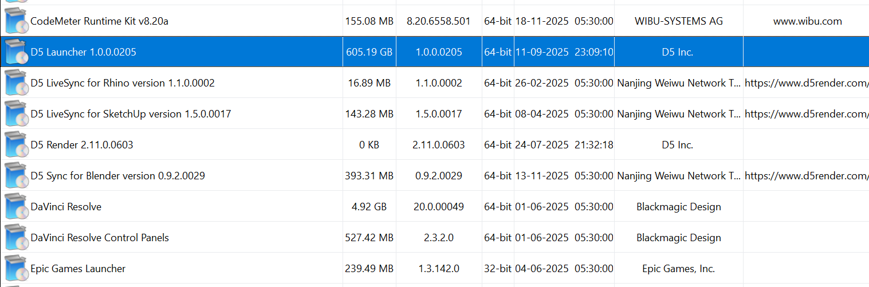
Task: Open the d5render link for SketchUp LiveSync
Action: [807, 114]
